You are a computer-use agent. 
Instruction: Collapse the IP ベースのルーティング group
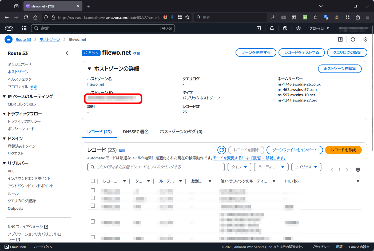(x=4, y=96)
